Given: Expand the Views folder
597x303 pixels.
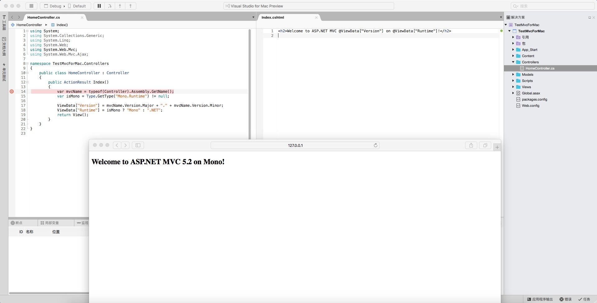Looking at the screenshot, I should point(513,87).
